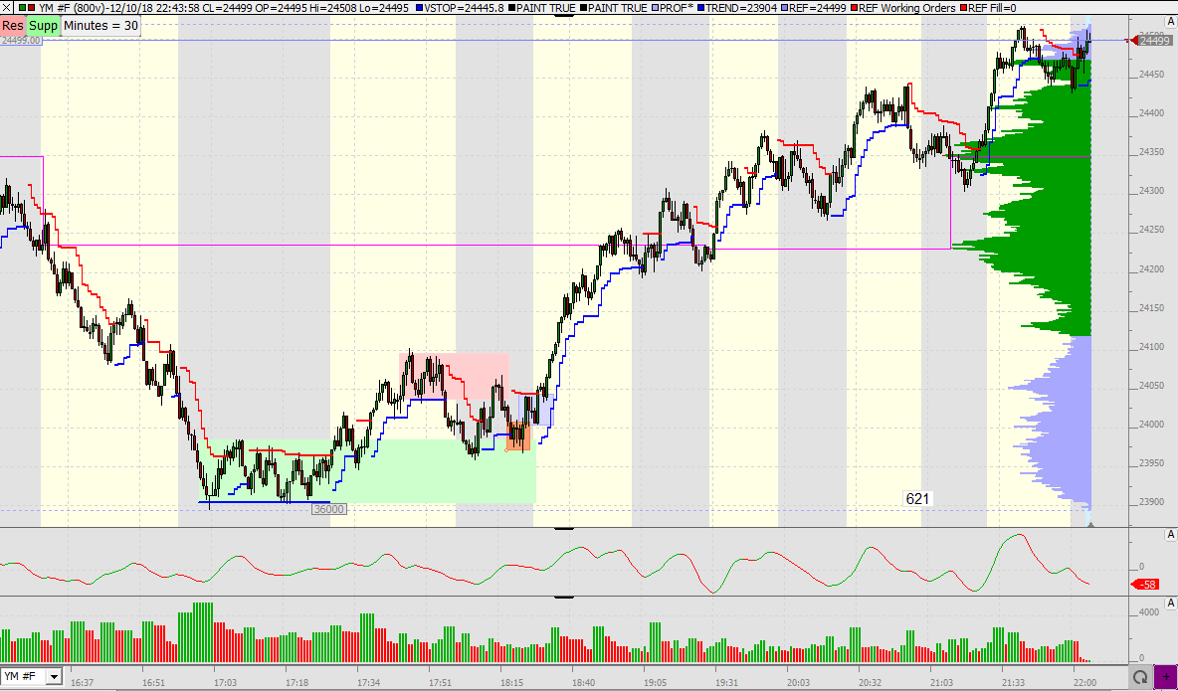This screenshot has width=1178, height=691.
Task: Open the YM #F symbol dropdown
Action: (53, 676)
